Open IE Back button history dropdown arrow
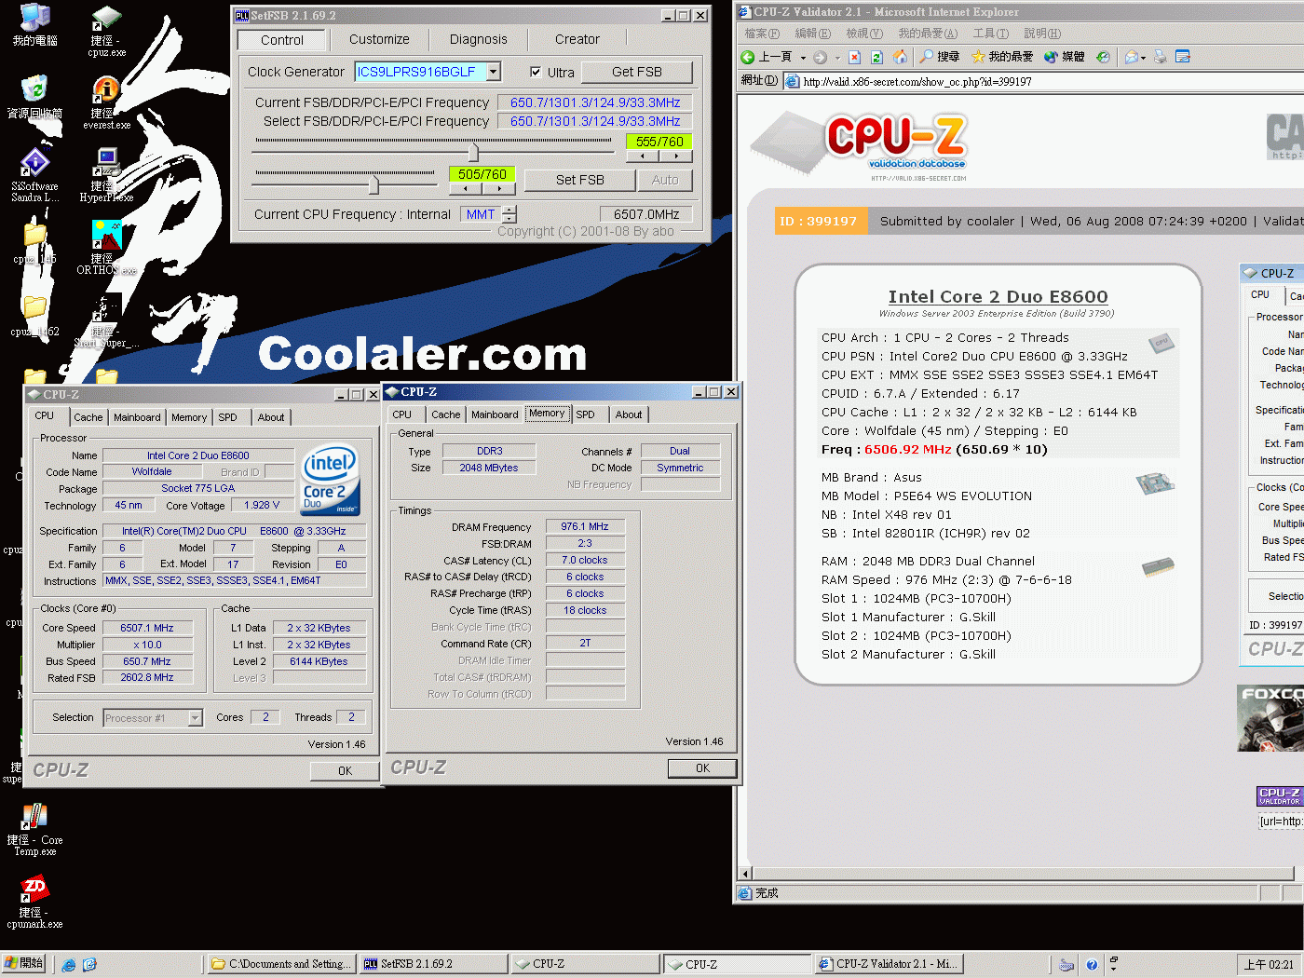 [x=803, y=58]
